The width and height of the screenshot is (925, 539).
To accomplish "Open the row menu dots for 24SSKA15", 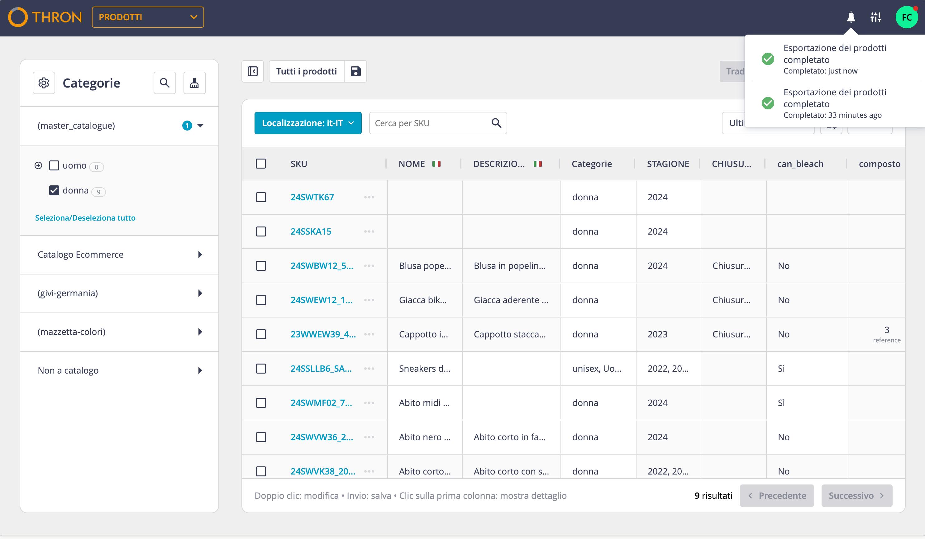I will click(369, 231).
